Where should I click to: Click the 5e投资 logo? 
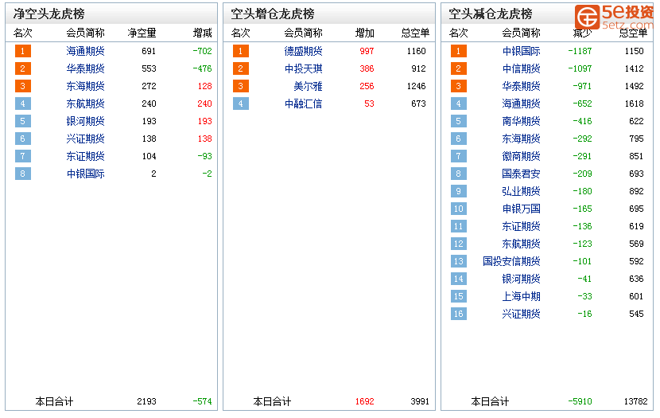click(x=614, y=17)
